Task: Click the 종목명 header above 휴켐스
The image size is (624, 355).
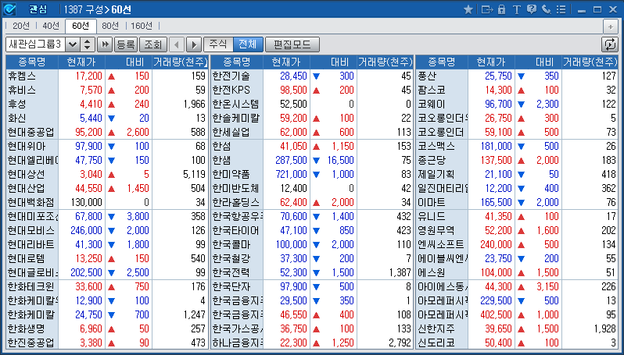Action: pos(32,62)
